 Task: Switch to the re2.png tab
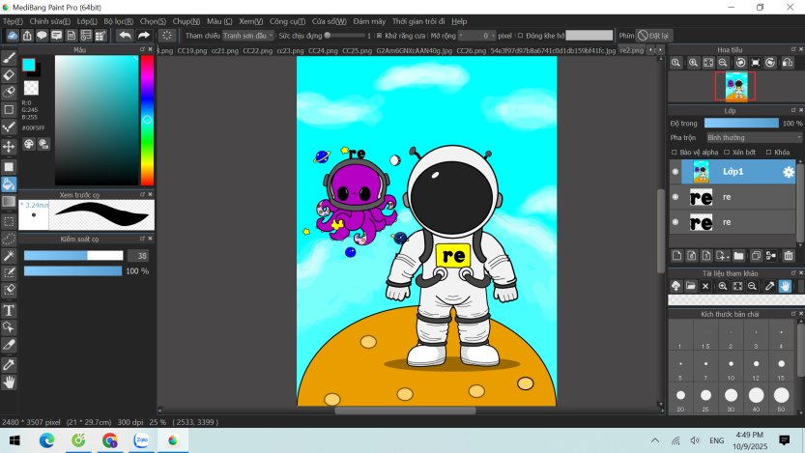[631, 51]
